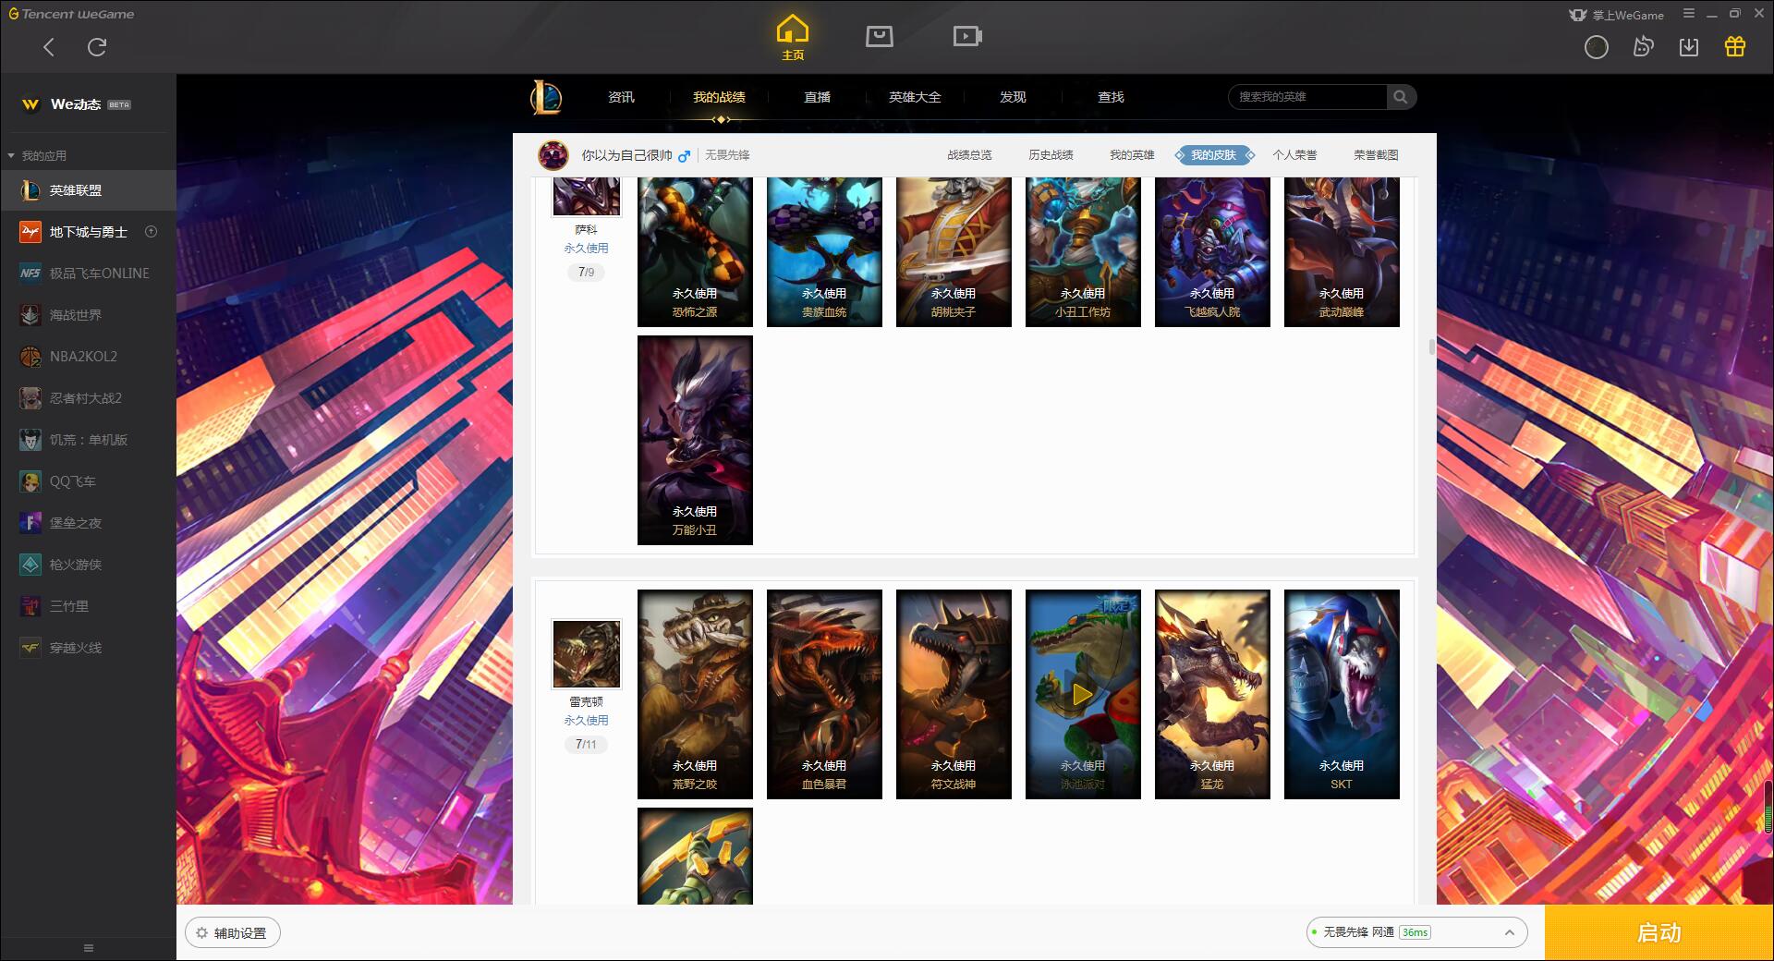Switch to 我的皮肤 sub-tab
Screen dimensions: 1774x961
point(1214,155)
